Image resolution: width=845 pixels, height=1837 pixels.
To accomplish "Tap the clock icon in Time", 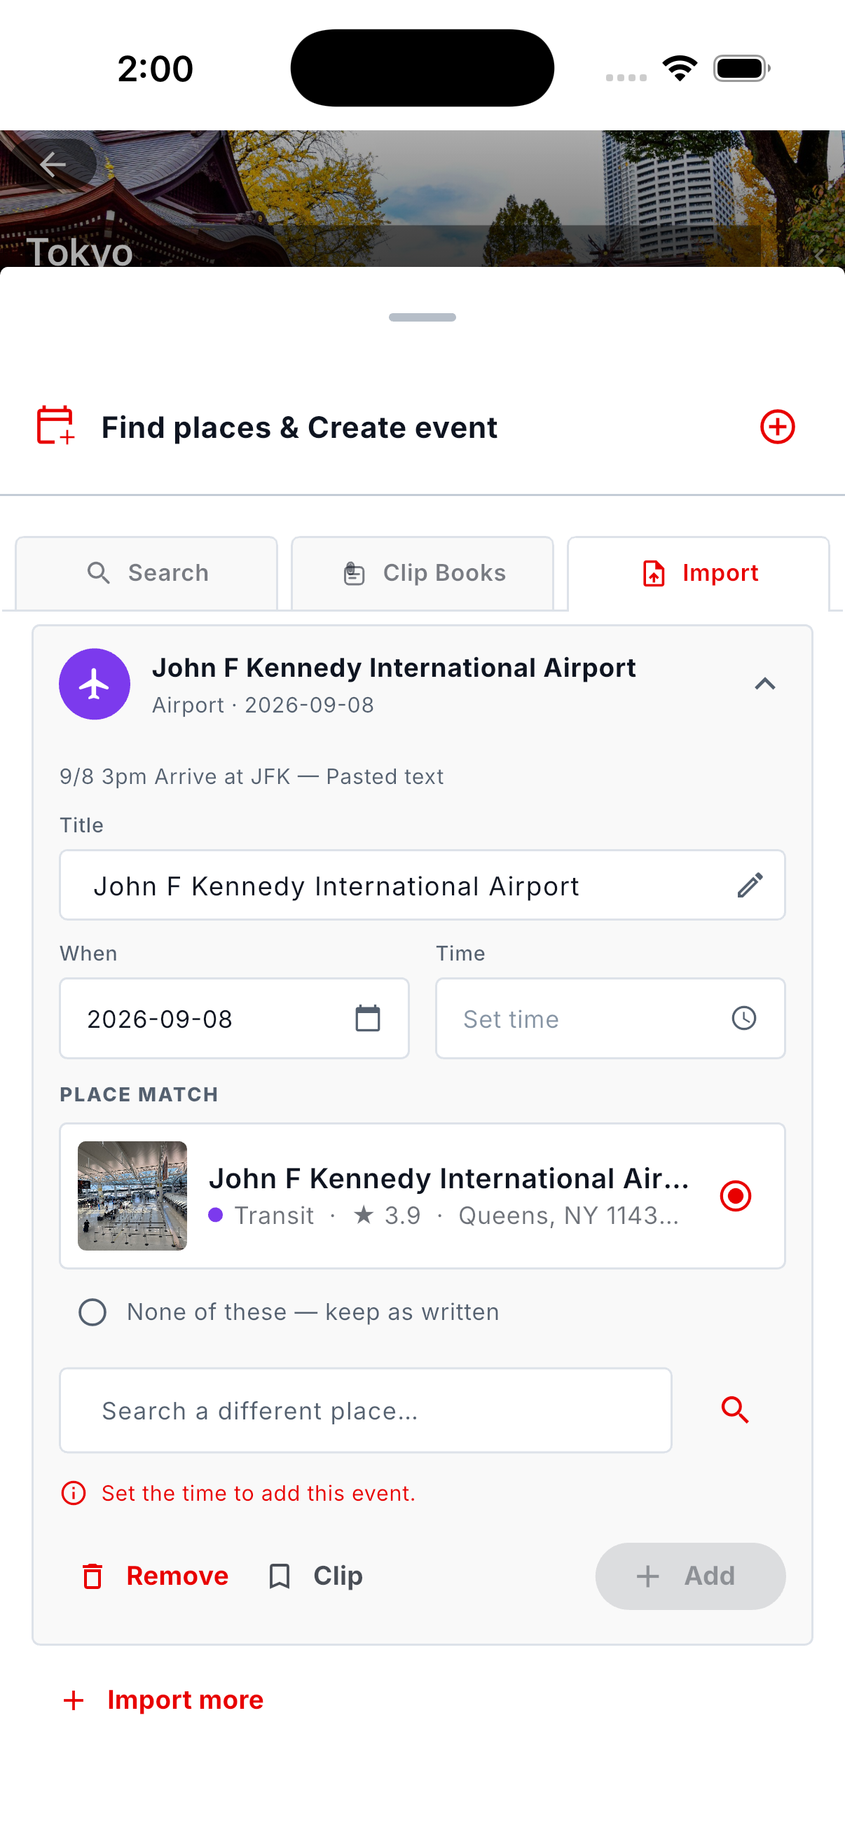I will (x=743, y=1019).
